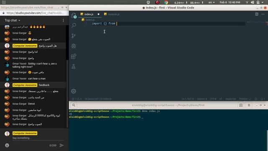Click the terminal window search icon
This screenshot has width=268, height=151.
click(x=74, y=105)
